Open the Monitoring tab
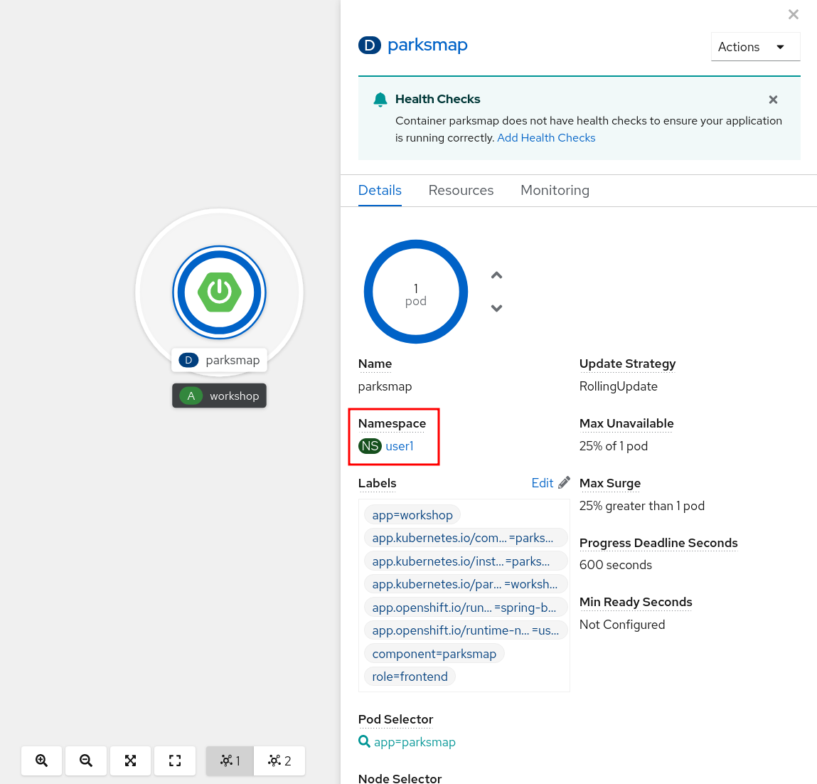This screenshot has width=817, height=784. point(555,190)
